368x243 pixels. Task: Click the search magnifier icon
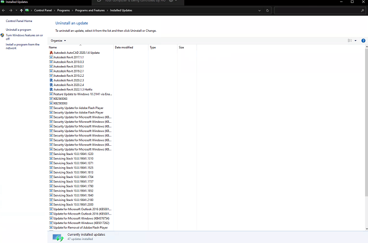pyautogui.click(x=363, y=11)
